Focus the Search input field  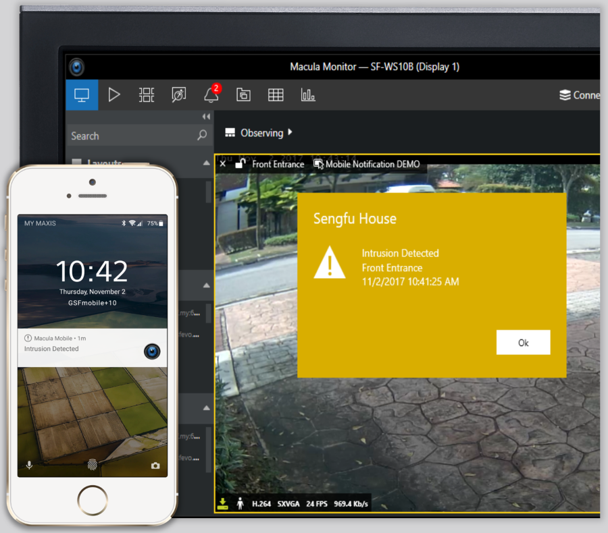[140, 136]
